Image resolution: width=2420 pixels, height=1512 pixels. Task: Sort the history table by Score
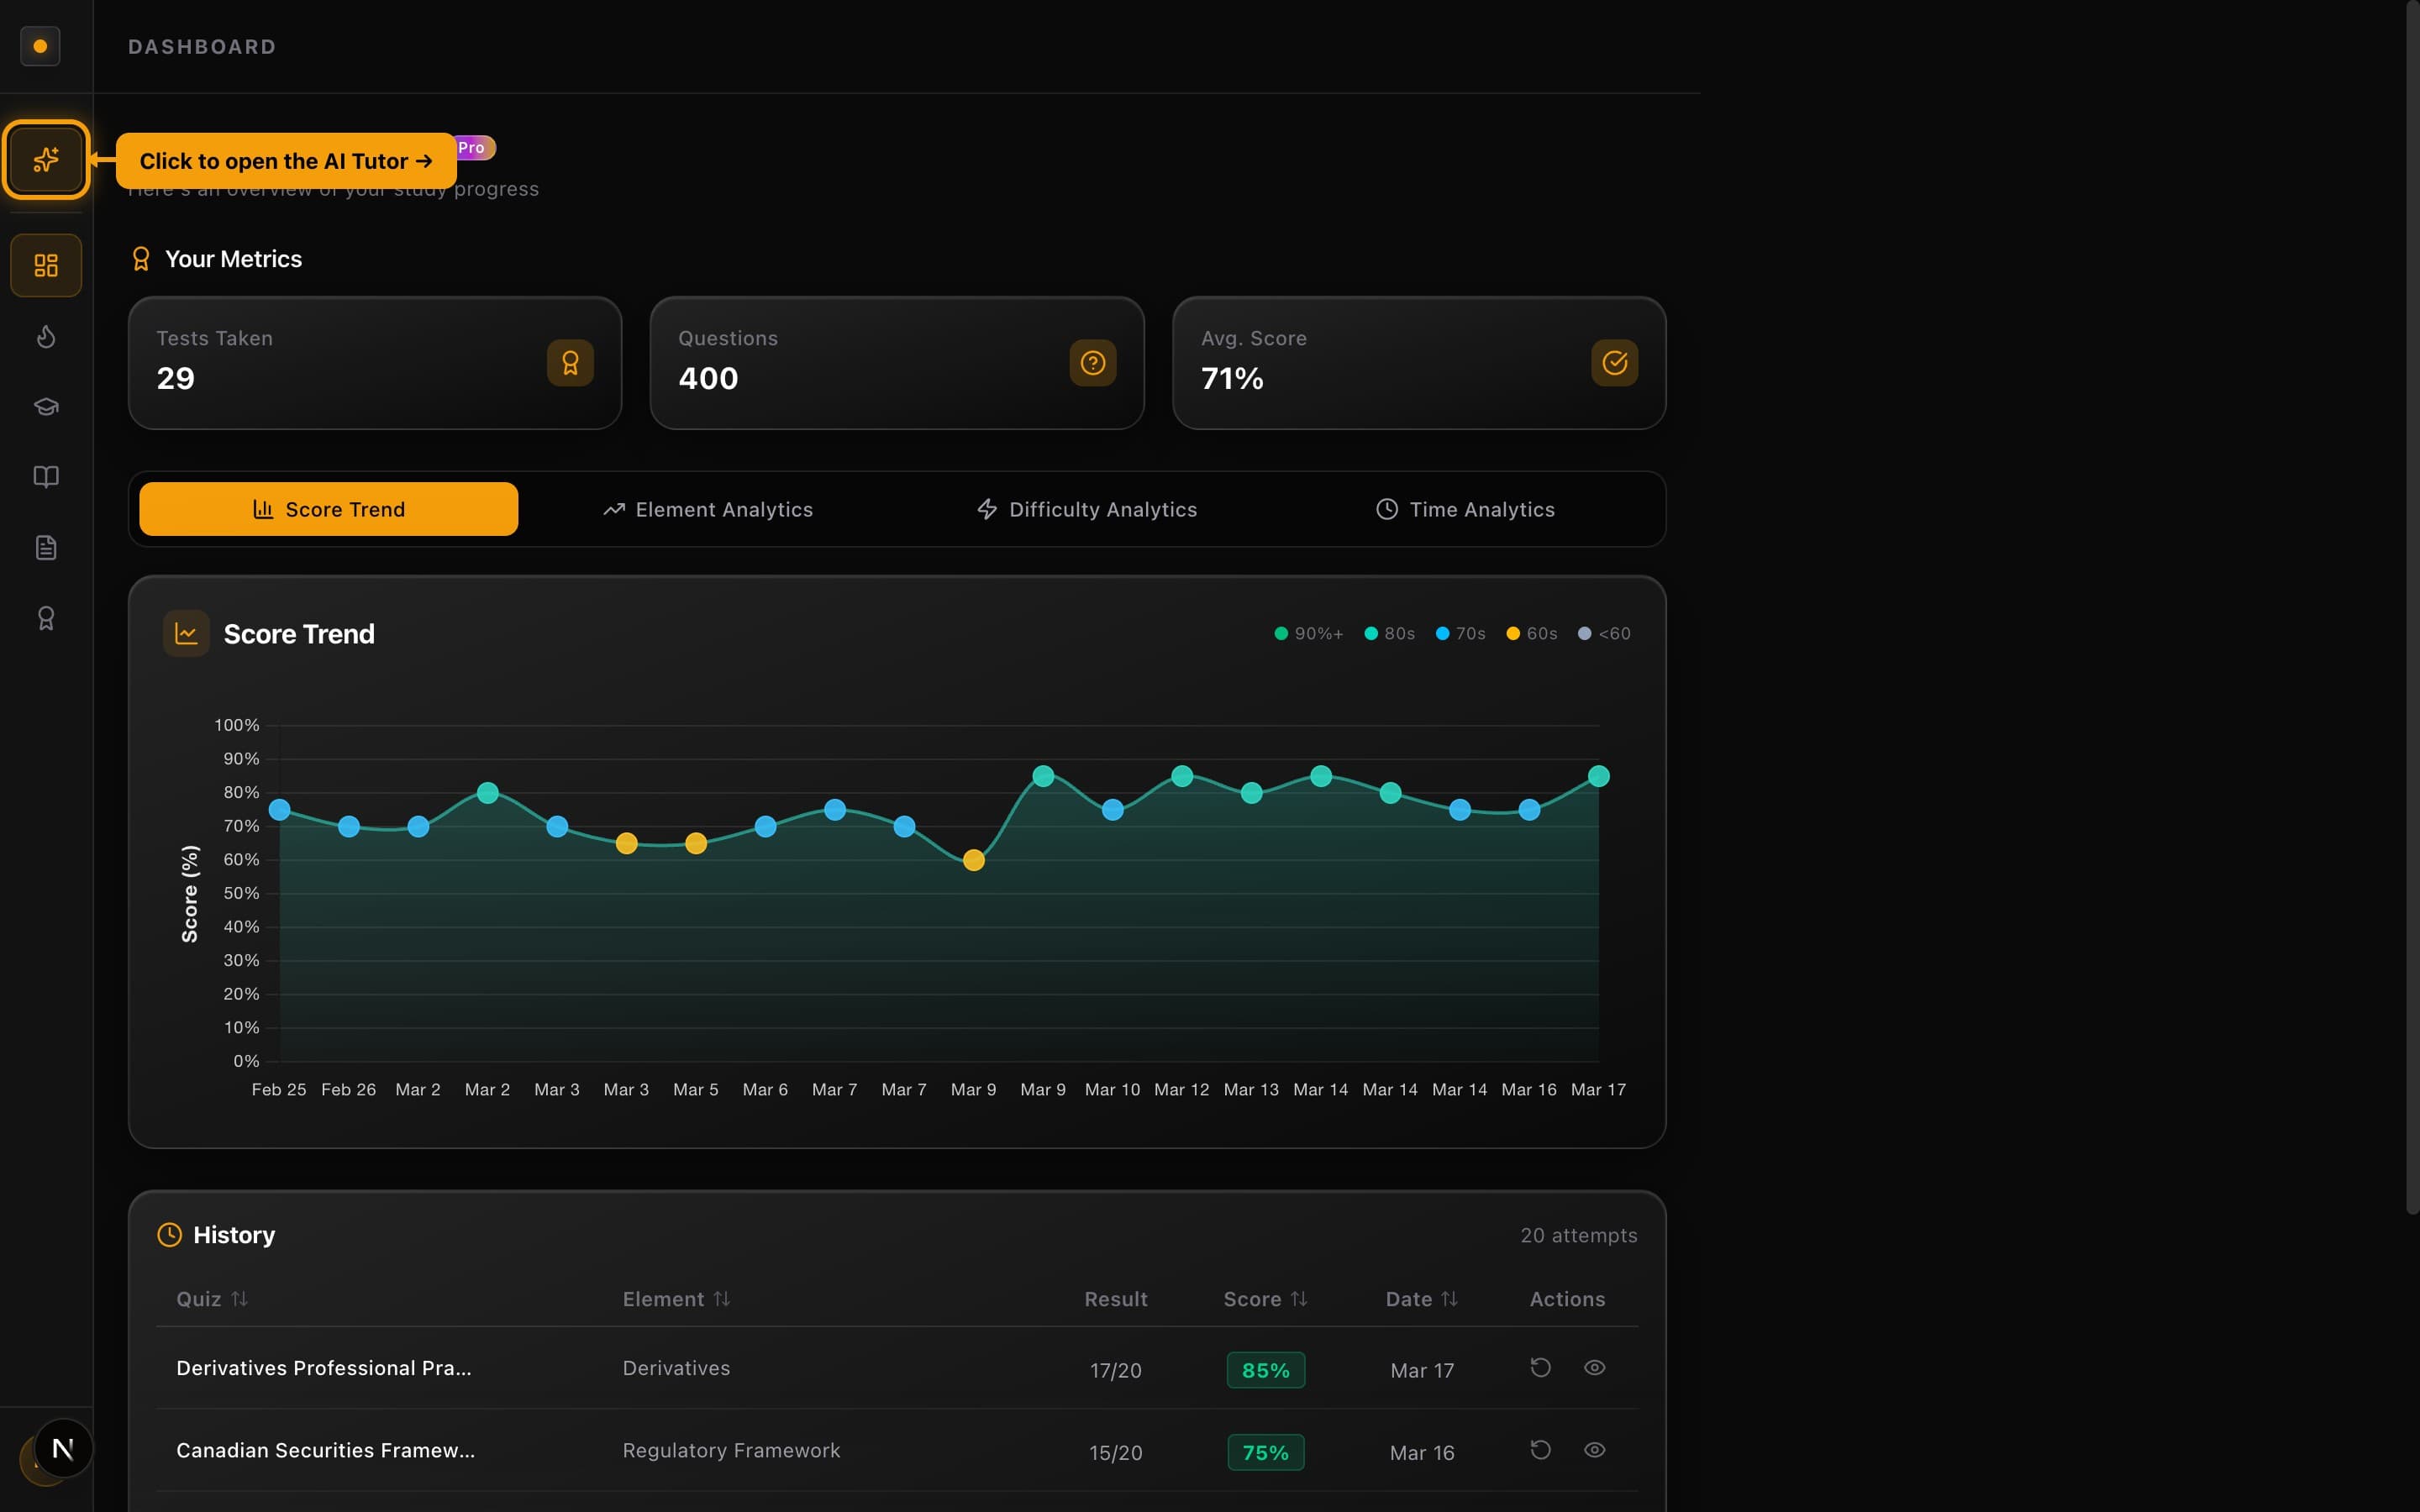click(1264, 1298)
